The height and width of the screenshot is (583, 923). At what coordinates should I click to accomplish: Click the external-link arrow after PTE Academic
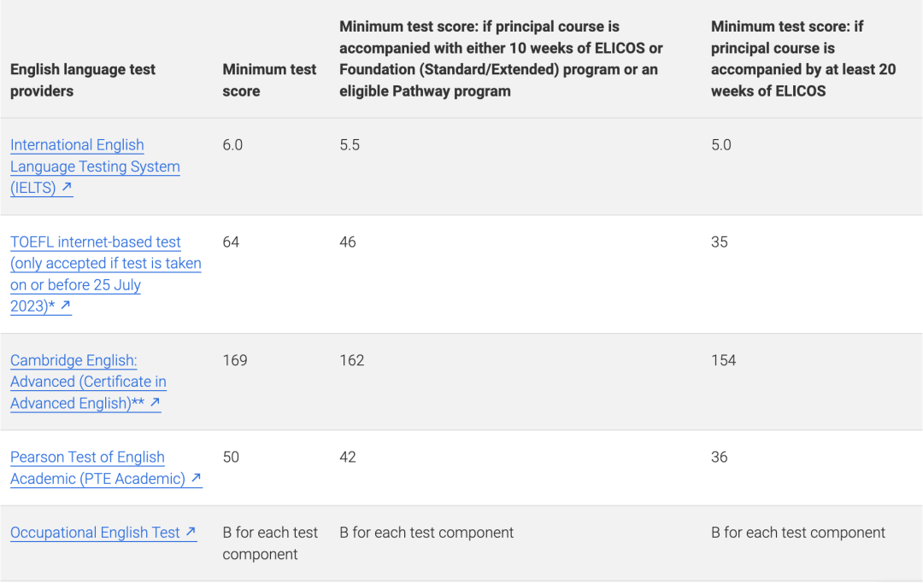point(196,478)
